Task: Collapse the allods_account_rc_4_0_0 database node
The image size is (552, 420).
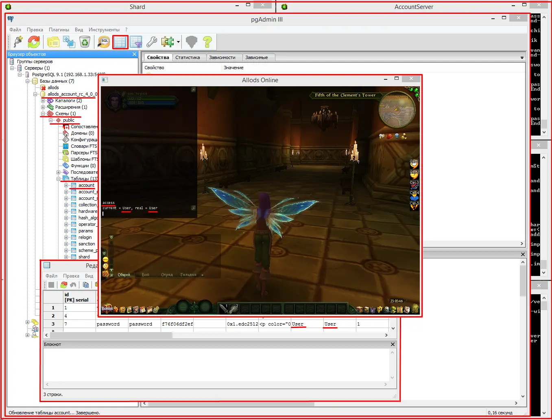Action: click(x=35, y=94)
